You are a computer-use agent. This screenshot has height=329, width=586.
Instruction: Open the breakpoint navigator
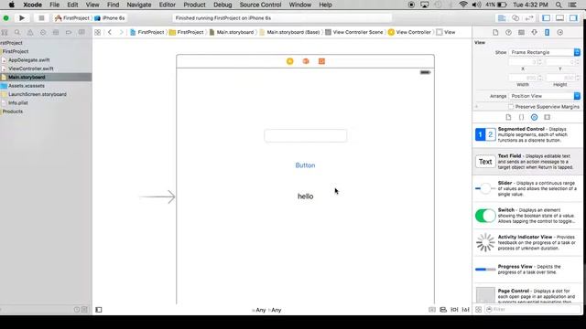pyautogui.click(x=69, y=33)
